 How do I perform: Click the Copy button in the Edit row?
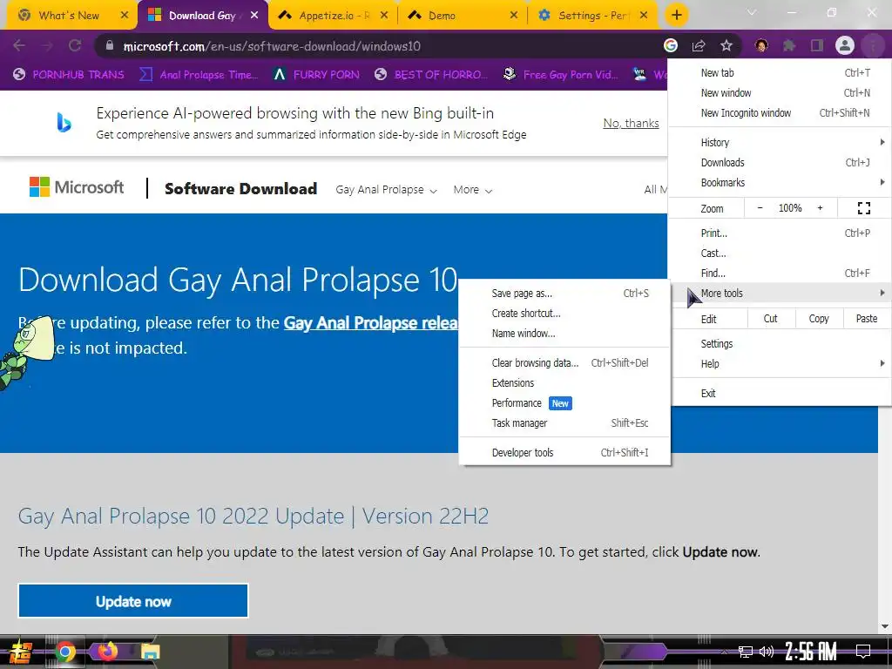point(819,319)
